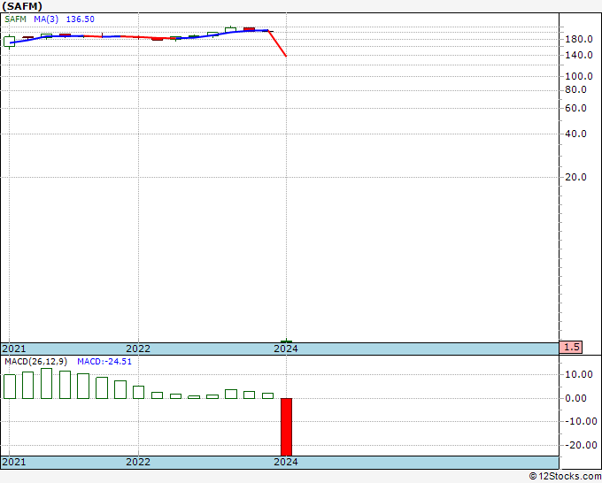The height and width of the screenshot is (483, 602).
Task: Click 2021 on the MACD panel axis
Action: 14,462
